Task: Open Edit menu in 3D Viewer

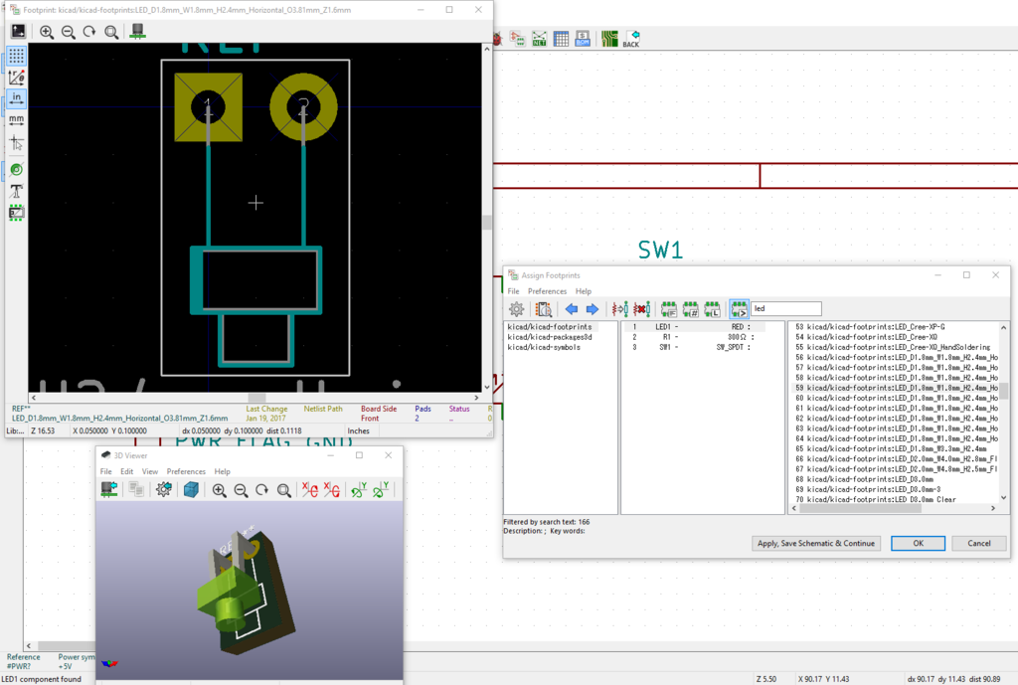Action: point(126,471)
